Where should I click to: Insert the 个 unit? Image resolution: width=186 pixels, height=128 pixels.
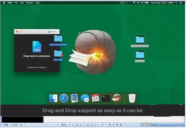tap(106, 125)
